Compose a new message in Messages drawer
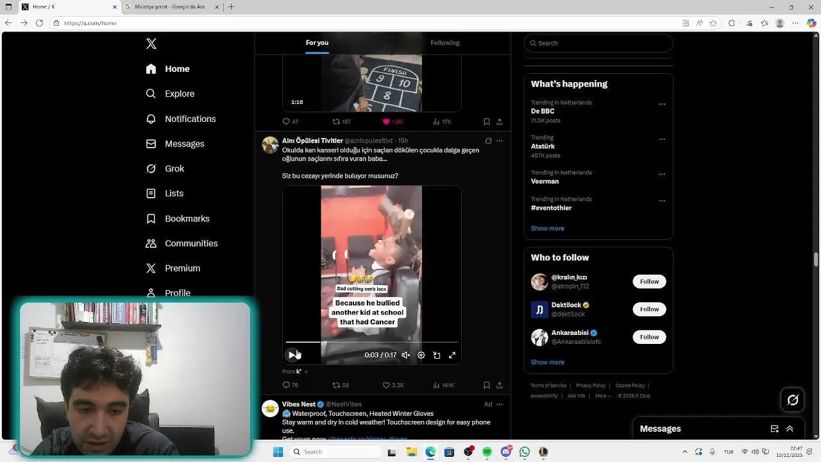821x462 pixels. (774, 429)
